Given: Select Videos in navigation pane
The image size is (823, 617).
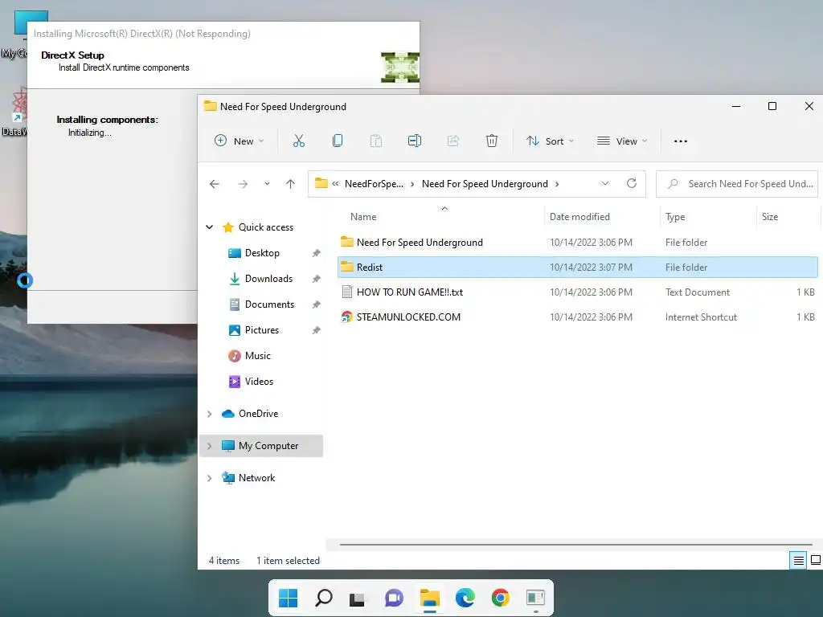Looking at the screenshot, I should pos(259,382).
